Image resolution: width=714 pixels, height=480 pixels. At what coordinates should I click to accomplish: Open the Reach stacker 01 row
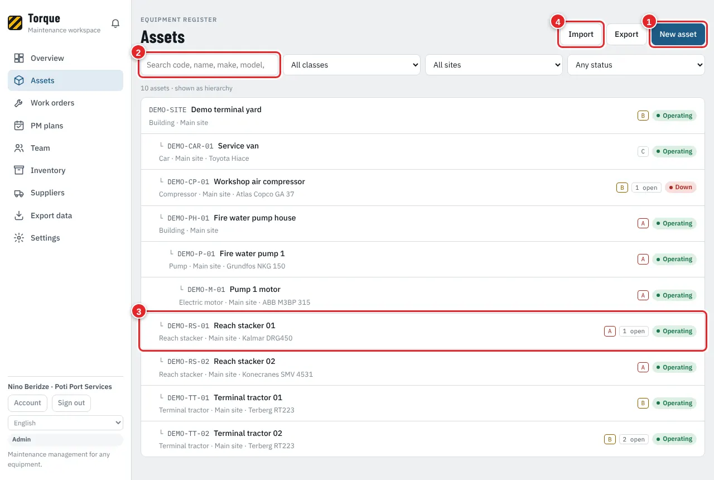423,331
